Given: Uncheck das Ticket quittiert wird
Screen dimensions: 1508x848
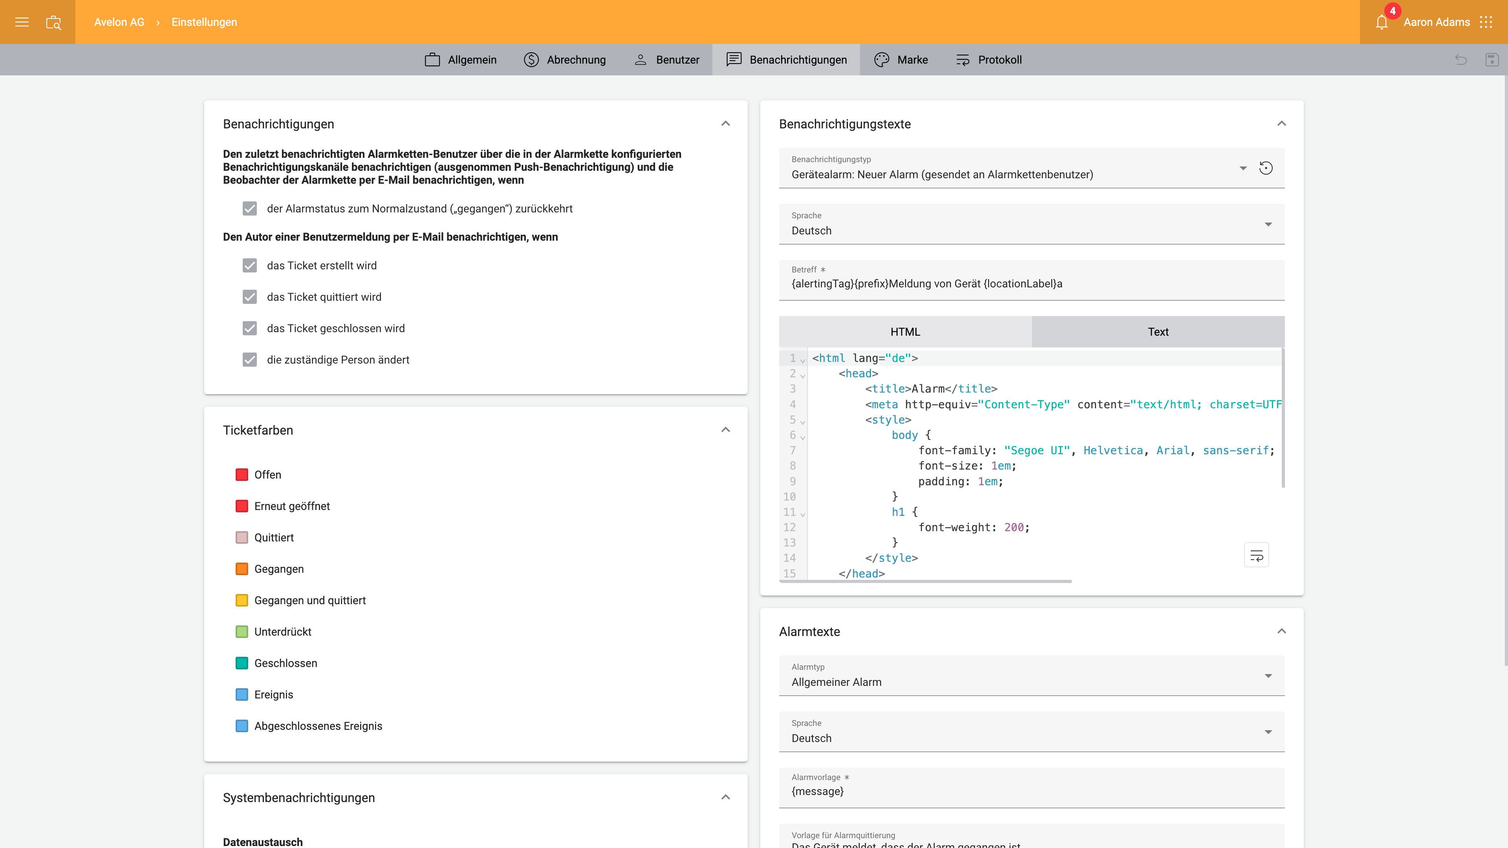Looking at the screenshot, I should 249,297.
